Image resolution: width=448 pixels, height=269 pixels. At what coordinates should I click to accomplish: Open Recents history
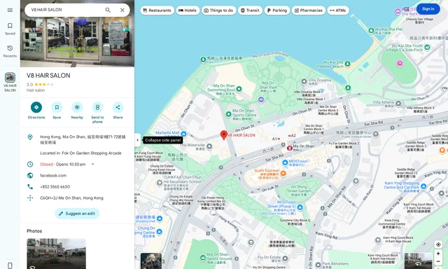(10, 51)
